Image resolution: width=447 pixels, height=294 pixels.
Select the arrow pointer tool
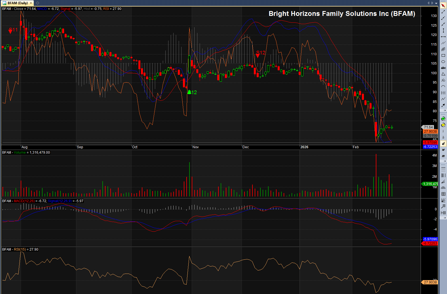(443, 6)
